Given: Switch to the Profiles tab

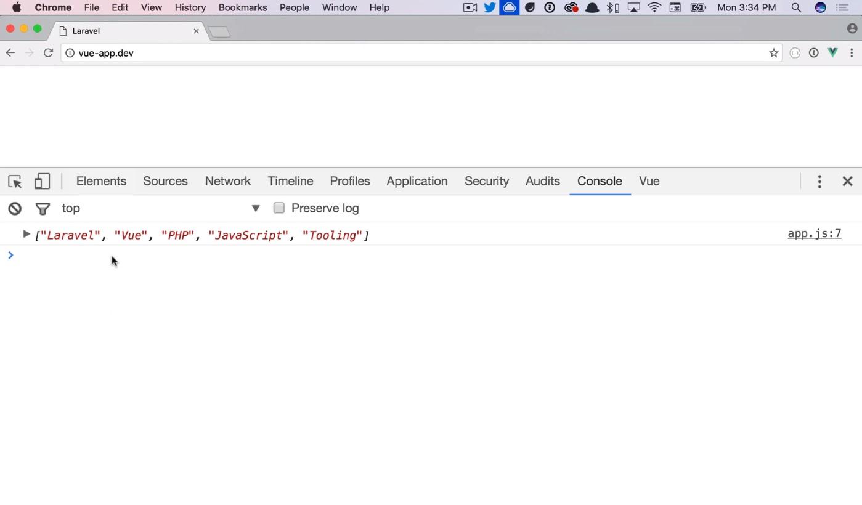Looking at the screenshot, I should pos(350,181).
